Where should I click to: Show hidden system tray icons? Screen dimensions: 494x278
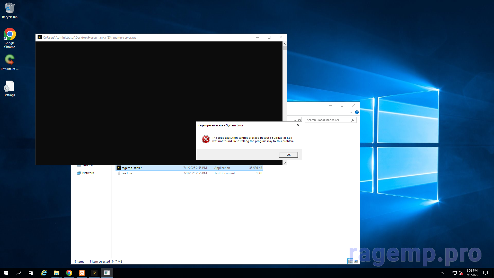tap(442, 273)
